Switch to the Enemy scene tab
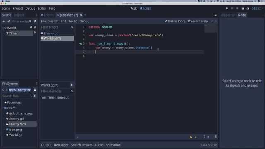 tap(47, 15)
